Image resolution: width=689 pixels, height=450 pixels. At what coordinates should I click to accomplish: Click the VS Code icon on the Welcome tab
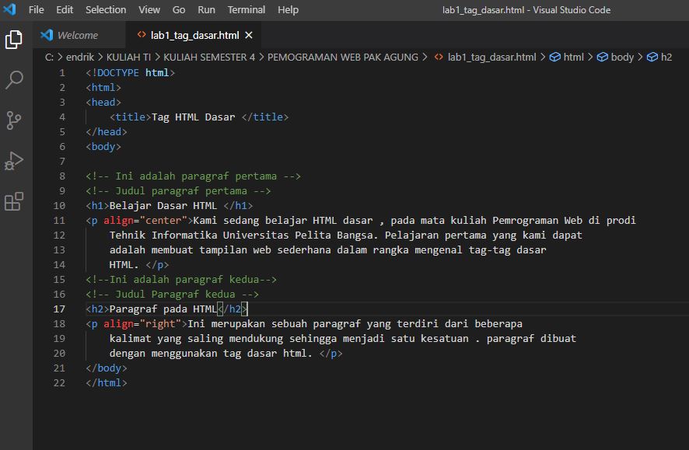[x=47, y=35]
